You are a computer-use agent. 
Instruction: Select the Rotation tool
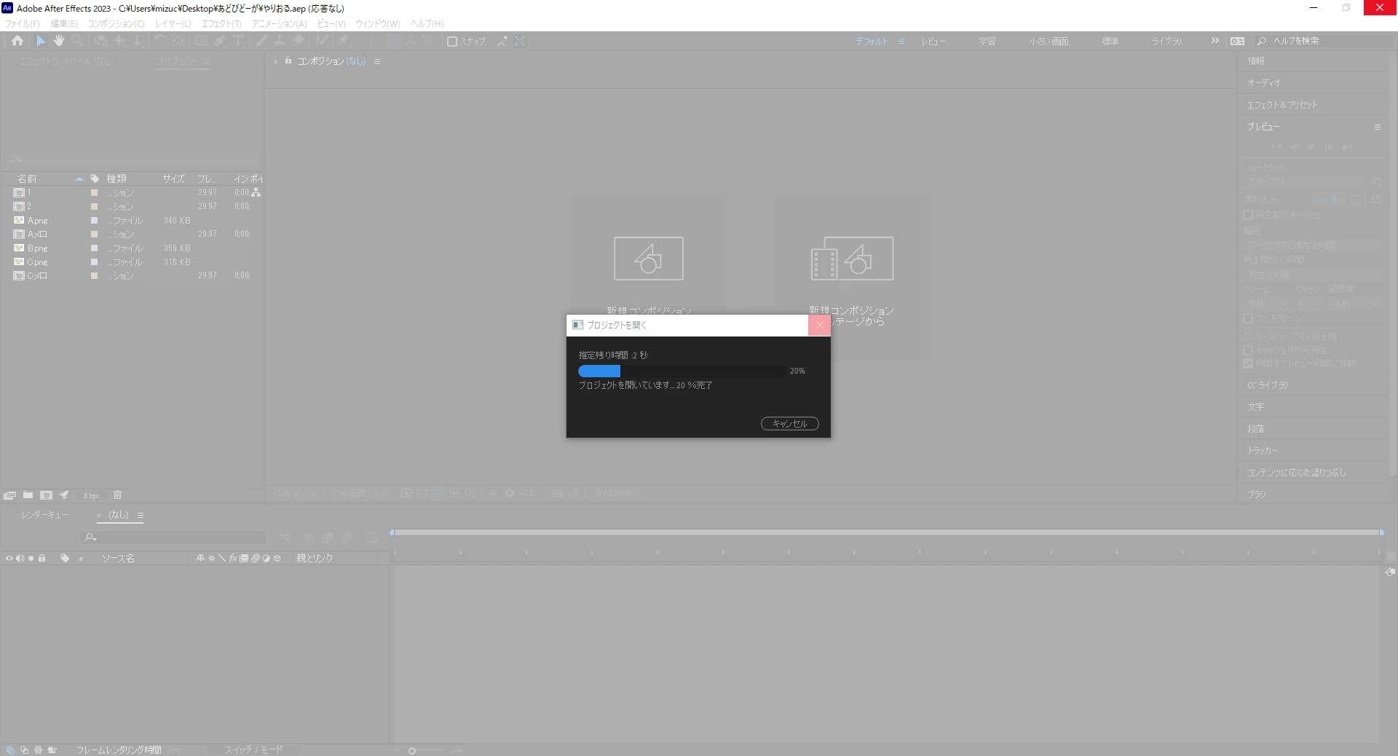160,41
